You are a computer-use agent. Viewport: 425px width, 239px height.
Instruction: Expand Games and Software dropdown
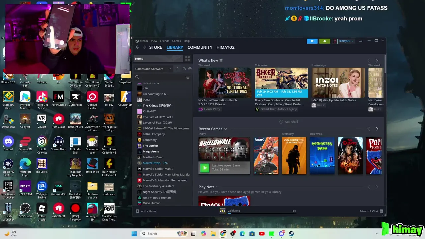tap(153, 69)
